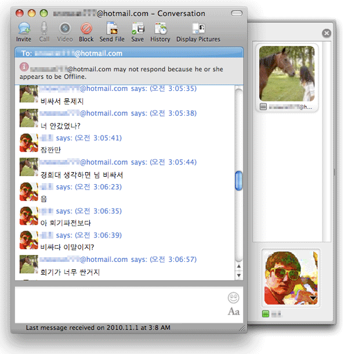Close the display pictures drawer
The width and height of the screenshot is (348, 354).
327,34
